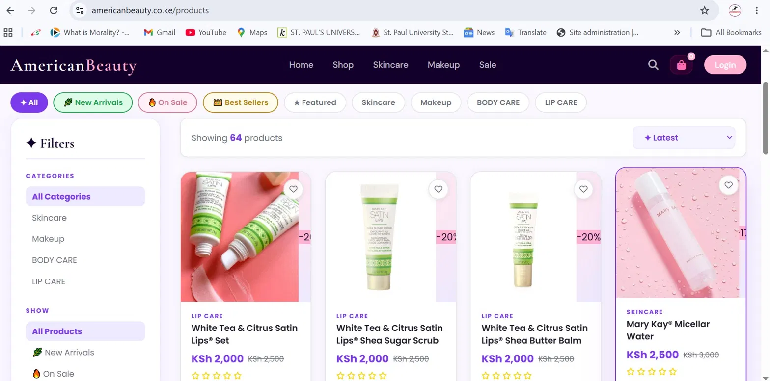
Task: Open the Translate bookmark
Action: (525, 33)
